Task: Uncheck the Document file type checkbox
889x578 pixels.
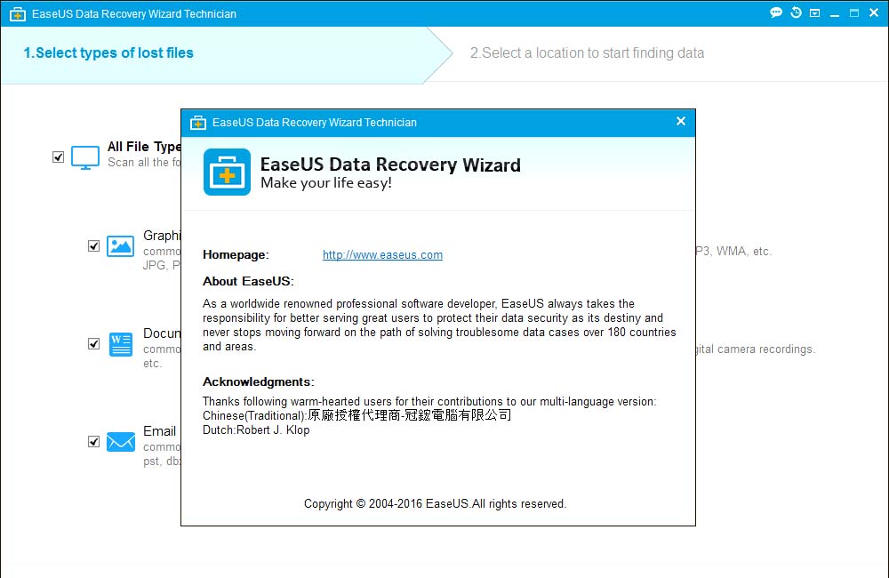Action: tap(93, 343)
